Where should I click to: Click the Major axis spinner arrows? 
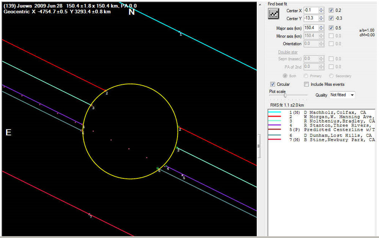coord(321,28)
